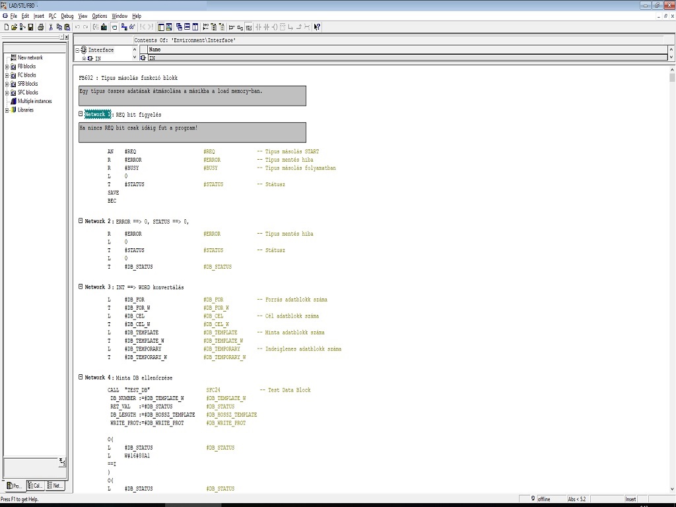Click the Name column header
The image size is (676, 507).
point(154,50)
